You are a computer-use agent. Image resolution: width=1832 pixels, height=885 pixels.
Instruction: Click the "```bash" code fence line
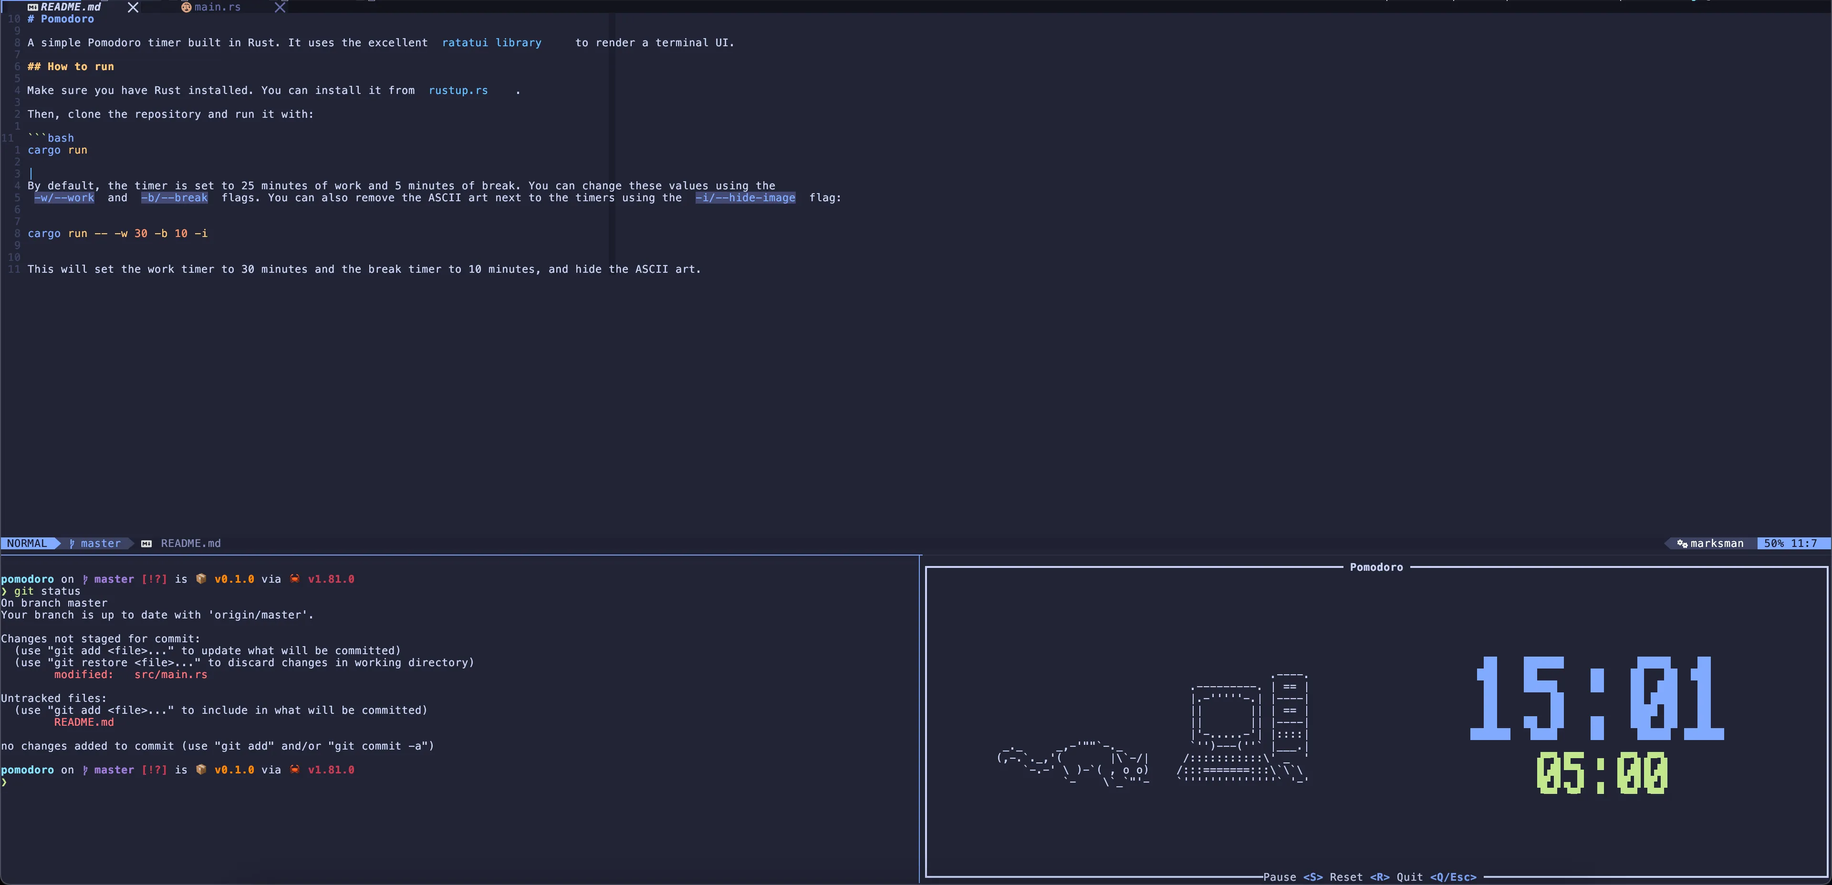coord(51,138)
